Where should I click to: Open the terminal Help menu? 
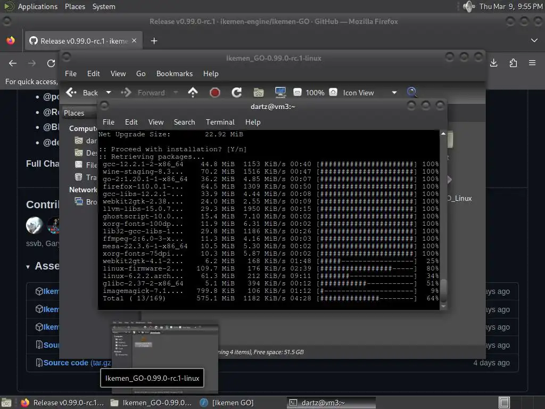click(x=253, y=122)
